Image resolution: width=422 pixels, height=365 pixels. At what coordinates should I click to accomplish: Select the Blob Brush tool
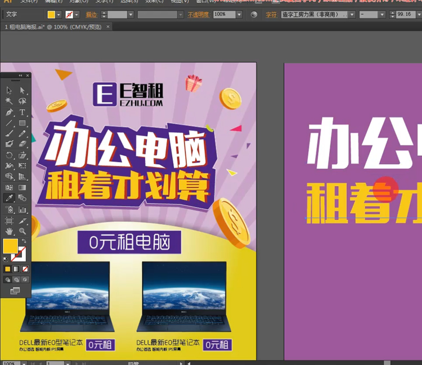pyautogui.click(x=9, y=143)
